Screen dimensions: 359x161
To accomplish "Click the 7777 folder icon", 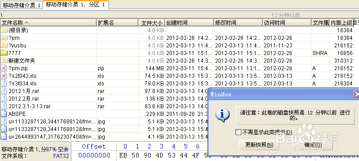I will pyautogui.click(x=4, y=53).
